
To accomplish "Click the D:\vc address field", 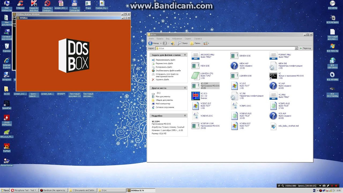I will click(x=225, y=48).
